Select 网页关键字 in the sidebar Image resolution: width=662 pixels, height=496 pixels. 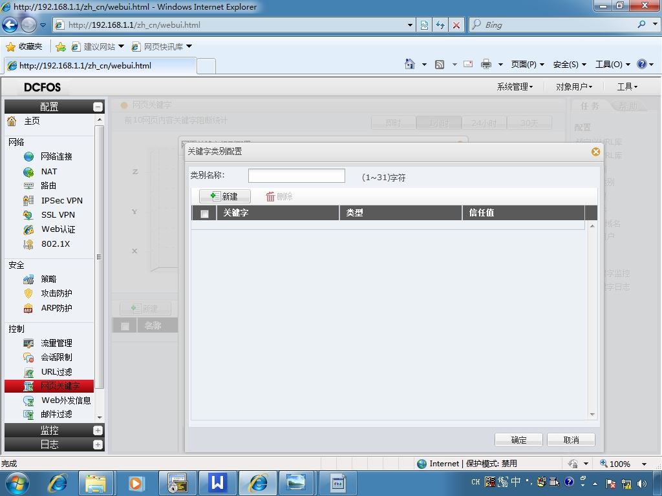point(49,386)
